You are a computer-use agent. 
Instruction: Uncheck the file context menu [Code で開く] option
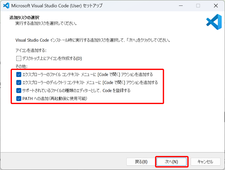[19, 74]
